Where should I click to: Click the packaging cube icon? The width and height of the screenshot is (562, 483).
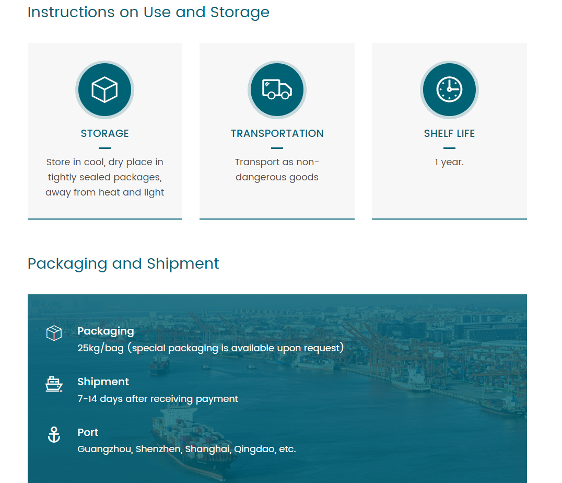pos(54,333)
